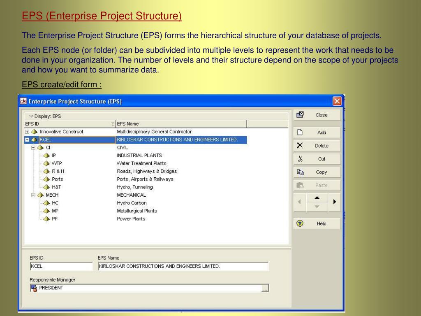This screenshot has width=421, height=316.
Task: Click the EPS ID column header
Action: click(70, 124)
